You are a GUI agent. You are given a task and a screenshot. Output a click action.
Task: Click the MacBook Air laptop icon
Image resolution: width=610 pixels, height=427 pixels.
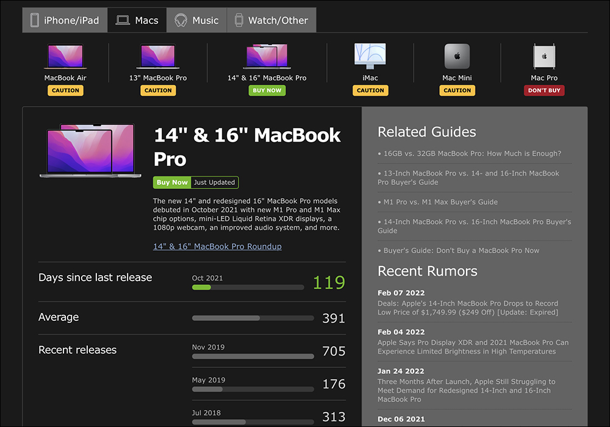(65, 56)
